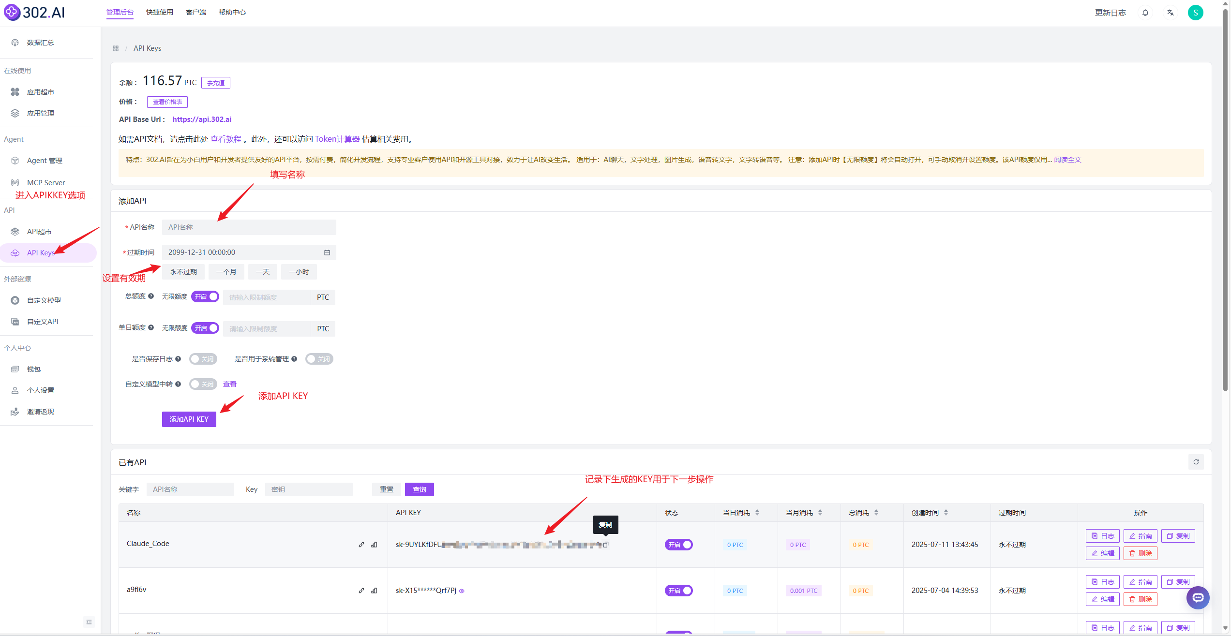Focus the 密钥 Key search field

pyautogui.click(x=309, y=489)
